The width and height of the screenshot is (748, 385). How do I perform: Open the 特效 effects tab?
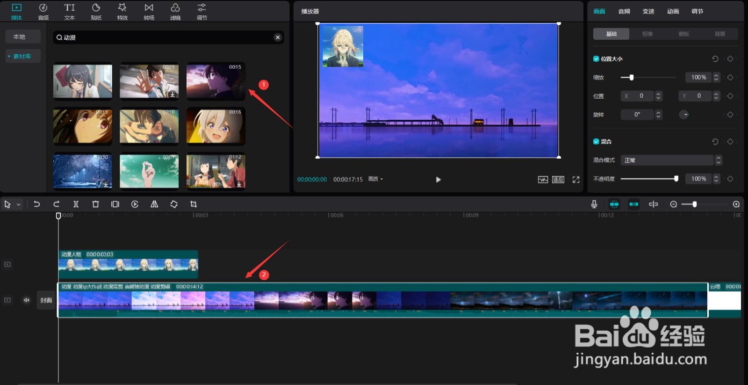coord(122,12)
